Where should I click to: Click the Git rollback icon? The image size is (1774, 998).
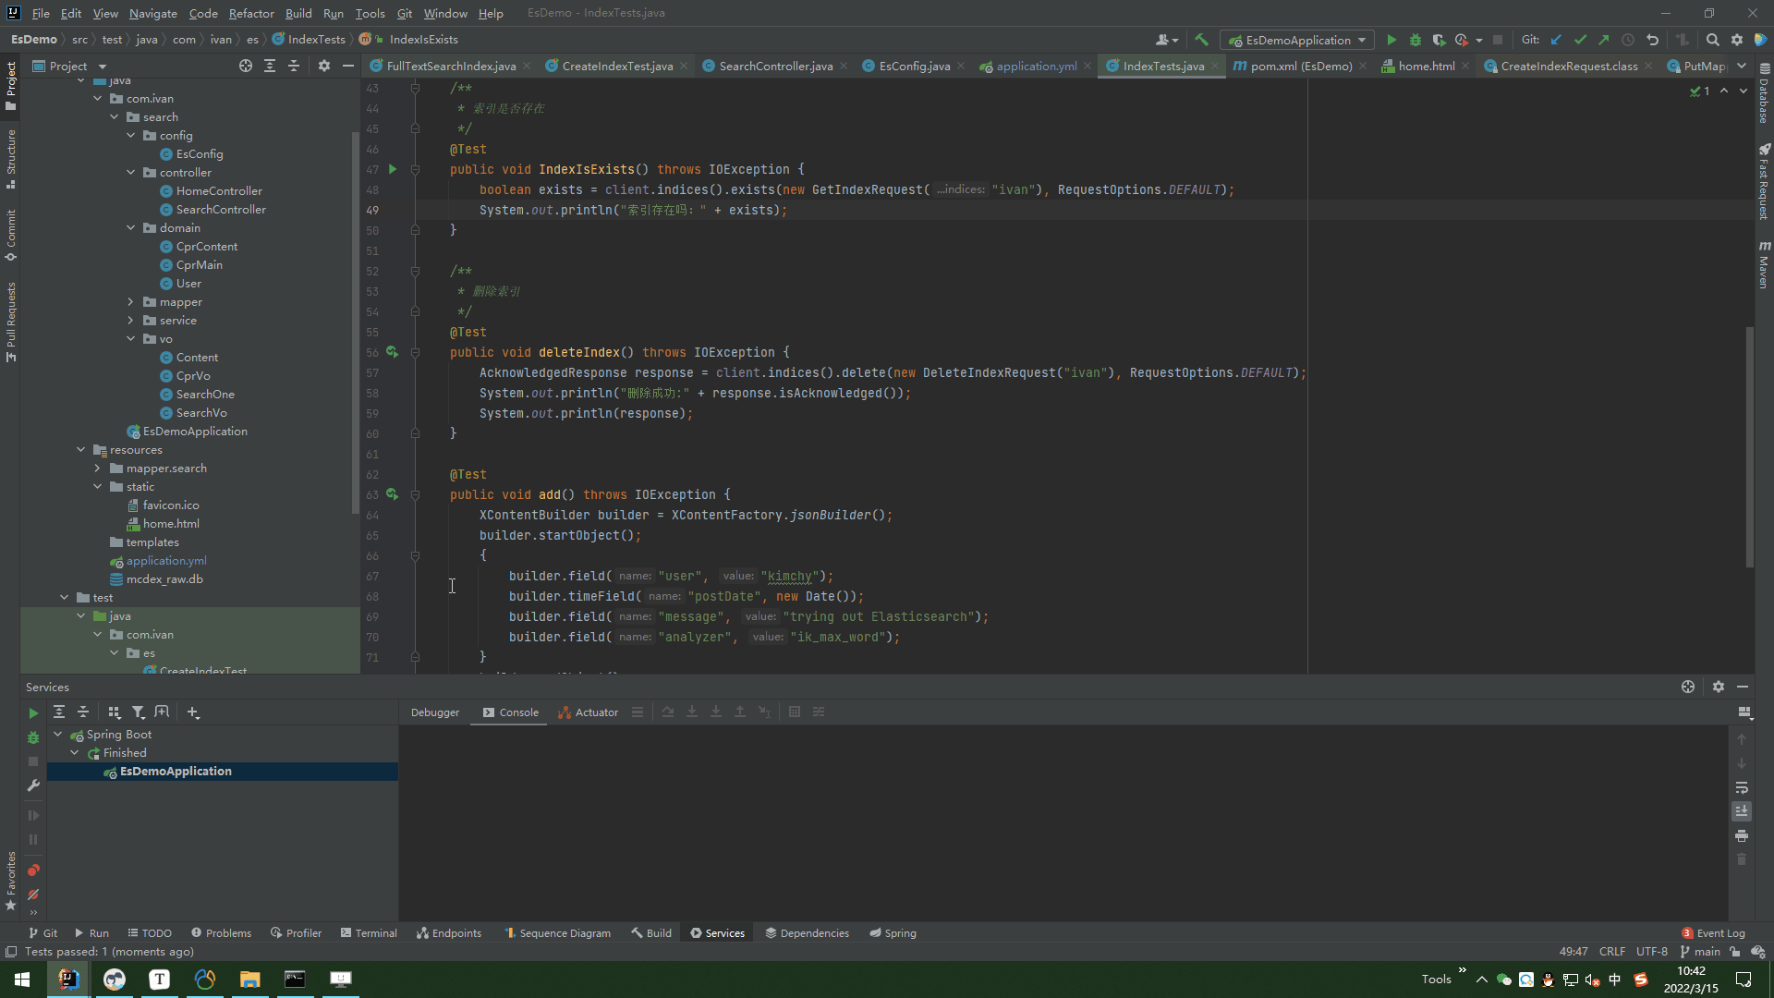[1652, 40]
